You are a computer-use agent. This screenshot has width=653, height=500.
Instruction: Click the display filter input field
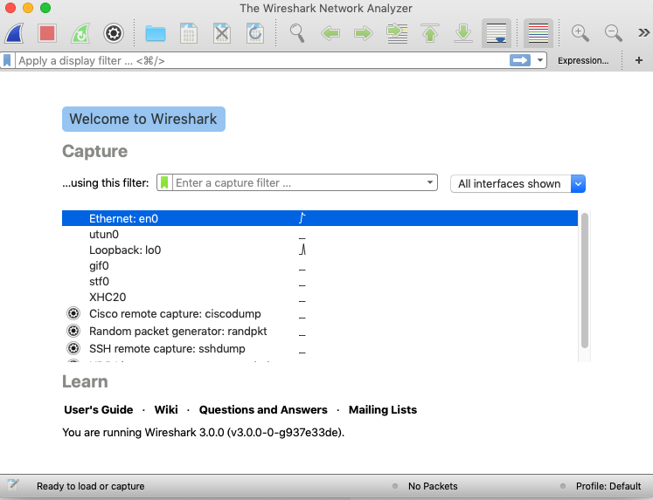[261, 61]
